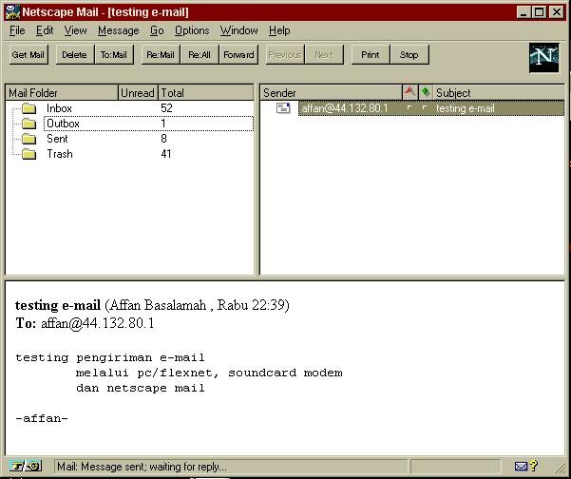Image resolution: width=571 pixels, height=479 pixels.
Task: Open the Options menu
Action: point(192,30)
